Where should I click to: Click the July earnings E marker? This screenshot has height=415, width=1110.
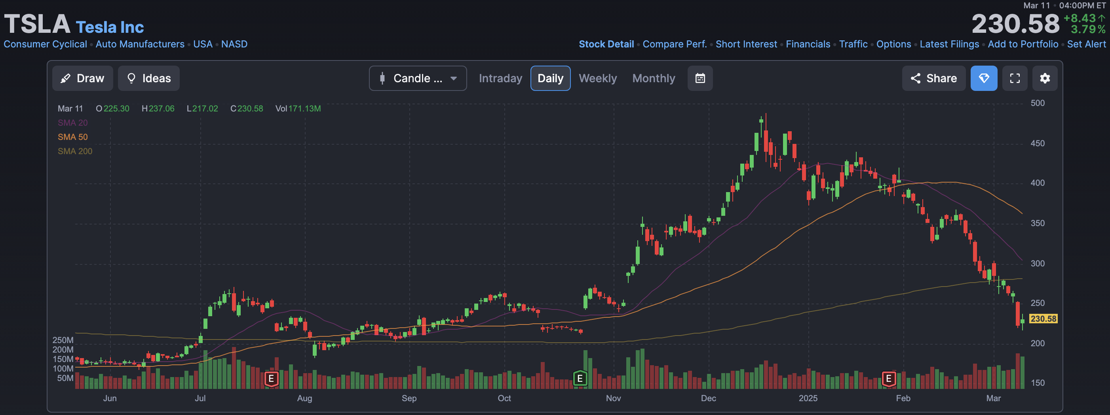pyautogui.click(x=271, y=379)
